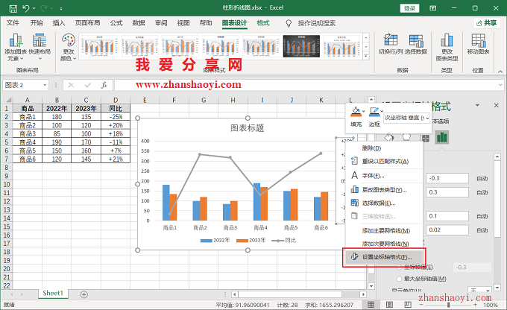Click the insert function fx icon

(104, 85)
